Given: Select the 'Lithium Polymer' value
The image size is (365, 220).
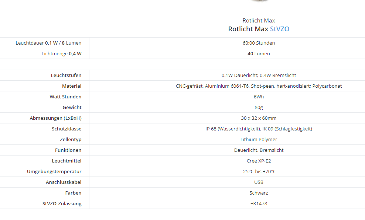Looking at the screenshot, I should coord(259,140).
